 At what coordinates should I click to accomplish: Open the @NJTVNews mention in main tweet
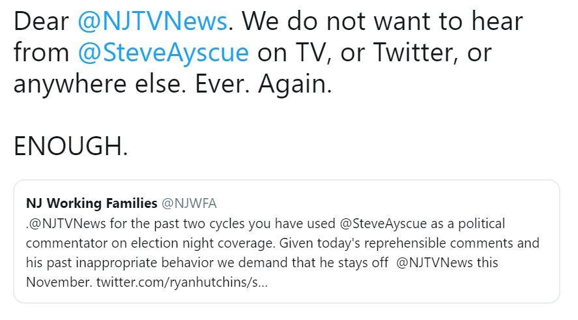pyautogui.click(x=152, y=23)
